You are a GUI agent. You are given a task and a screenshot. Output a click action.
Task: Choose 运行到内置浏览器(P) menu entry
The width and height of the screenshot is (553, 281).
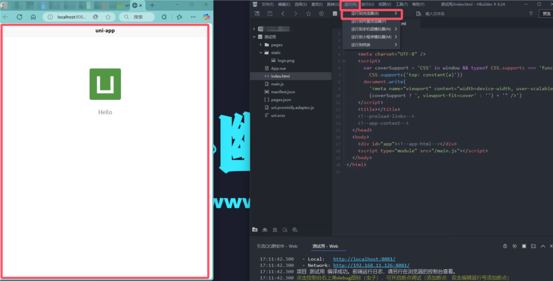click(372, 21)
